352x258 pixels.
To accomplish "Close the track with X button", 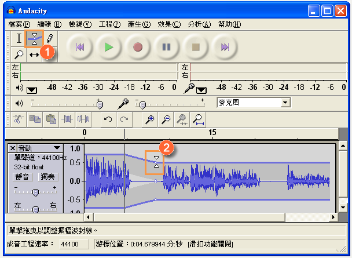I will pyautogui.click(x=13, y=148).
